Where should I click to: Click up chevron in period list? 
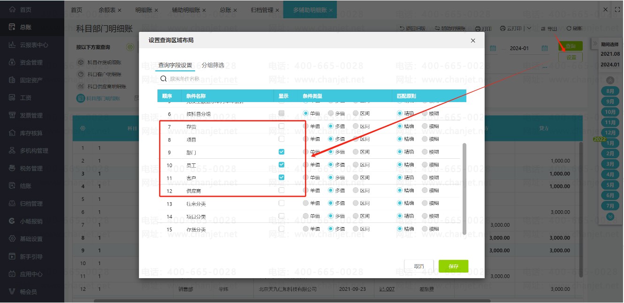tap(610, 80)
